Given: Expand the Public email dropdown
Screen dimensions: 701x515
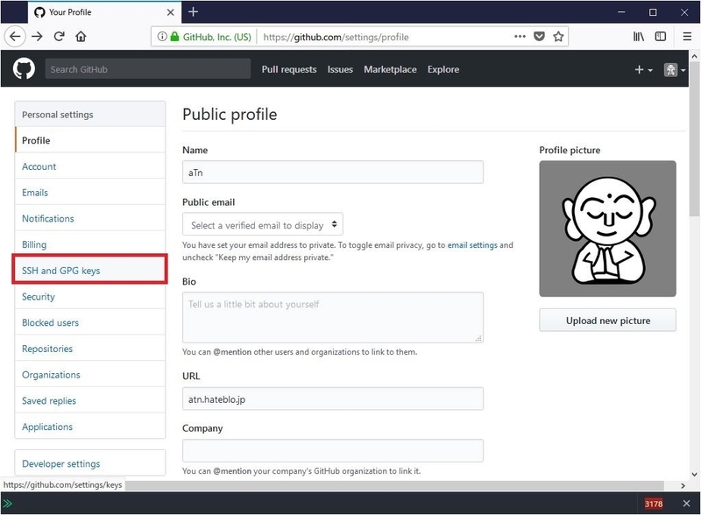Looking at the screenshot, I should coord(262,225).
